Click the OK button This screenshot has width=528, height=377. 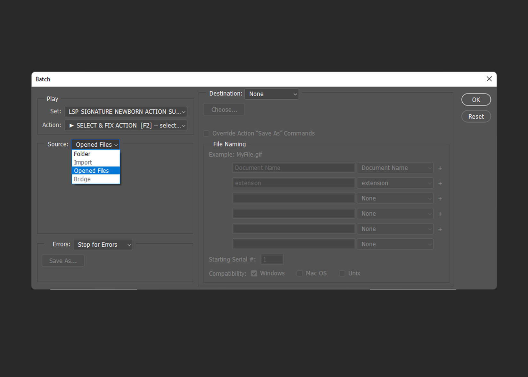(x=476, y=100)
